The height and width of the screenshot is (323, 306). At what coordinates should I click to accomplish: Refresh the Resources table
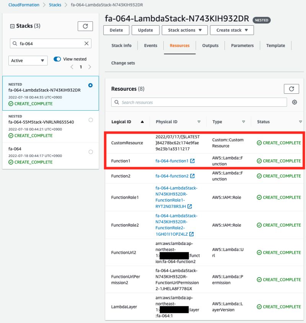tap(291, 88)
